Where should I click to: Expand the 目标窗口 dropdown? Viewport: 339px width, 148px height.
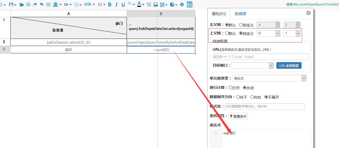[252, 66]
